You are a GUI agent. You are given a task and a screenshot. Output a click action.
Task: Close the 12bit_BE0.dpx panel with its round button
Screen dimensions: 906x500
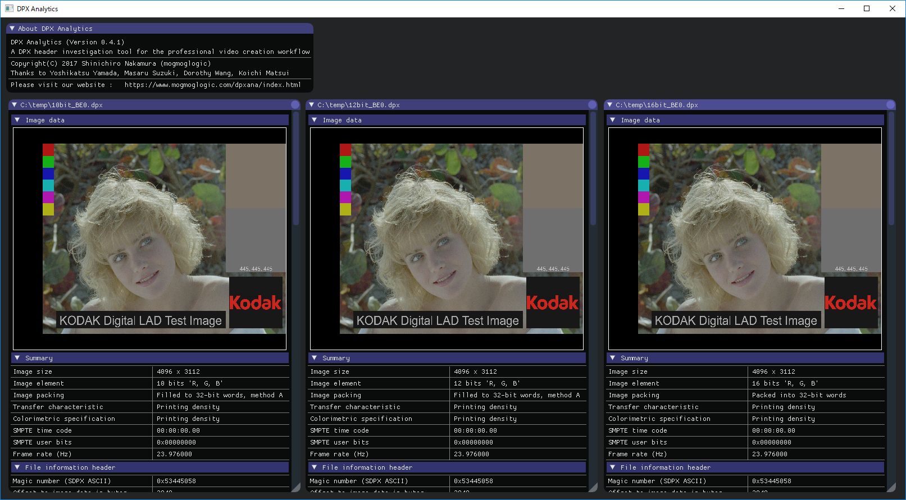pyautogui.click(x=592, y=105)
